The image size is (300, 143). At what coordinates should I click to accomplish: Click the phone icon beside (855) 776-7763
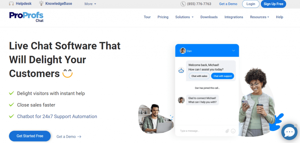coord(183,4)
